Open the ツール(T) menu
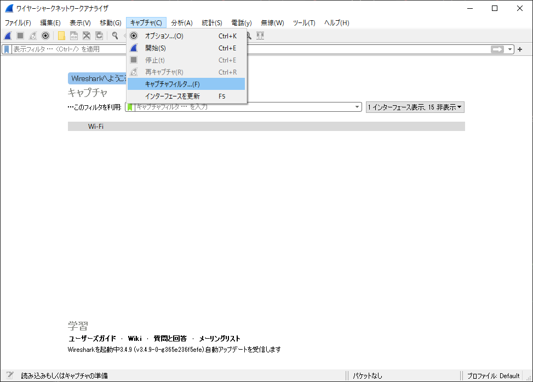 pyautogui.click(x=304, y=23)
